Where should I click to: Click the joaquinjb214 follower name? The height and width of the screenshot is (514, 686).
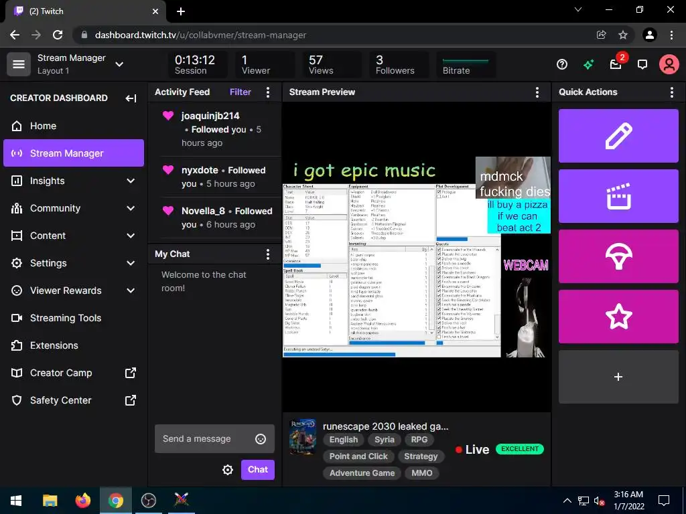tap(210, 116)
